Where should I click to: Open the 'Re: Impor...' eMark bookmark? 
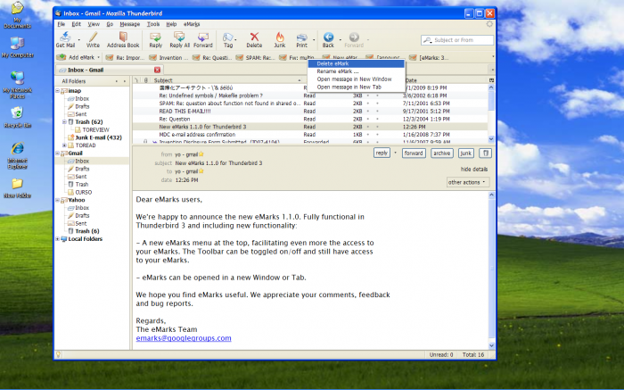(125, 58)
